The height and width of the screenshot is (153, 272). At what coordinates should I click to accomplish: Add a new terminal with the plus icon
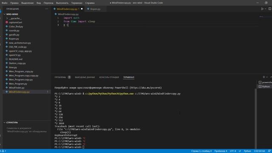tap(263, 77)
